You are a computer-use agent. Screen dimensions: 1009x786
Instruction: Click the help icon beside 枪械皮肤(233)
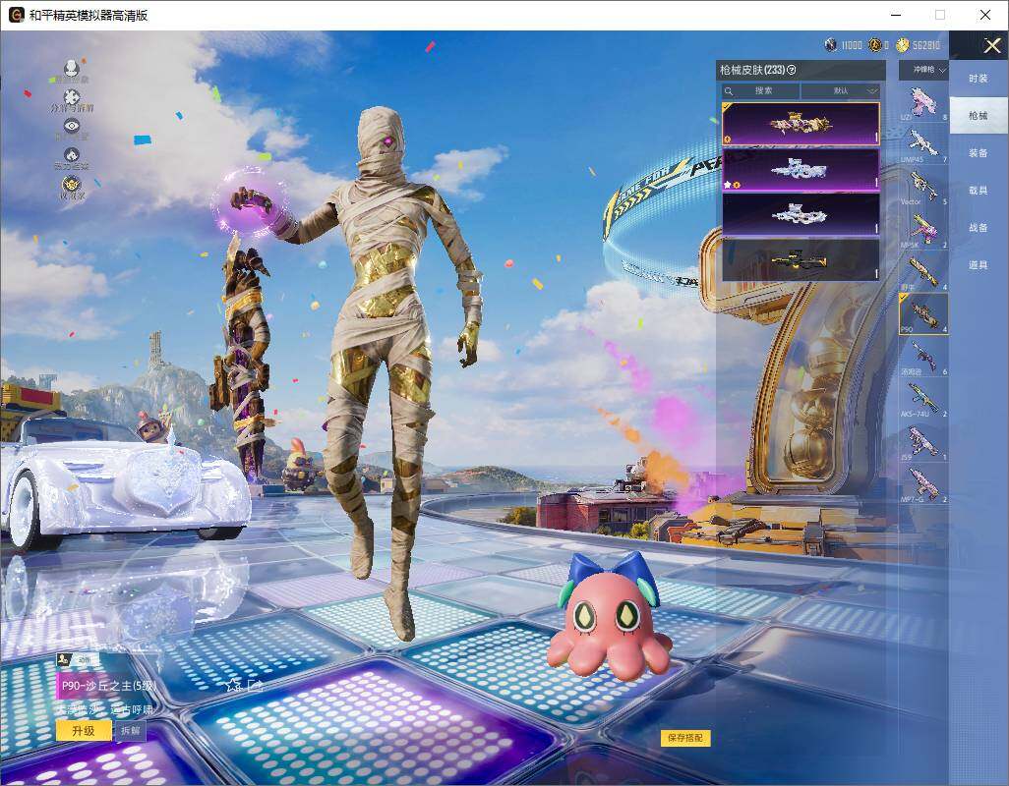[792, 70]
